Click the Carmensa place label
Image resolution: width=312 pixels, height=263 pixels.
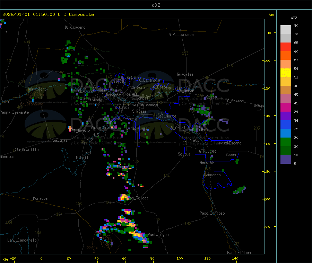(x=212, y=175)
